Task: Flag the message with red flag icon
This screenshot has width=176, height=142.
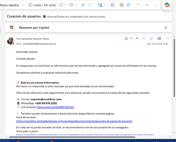Action: click(x=71, y=5)
